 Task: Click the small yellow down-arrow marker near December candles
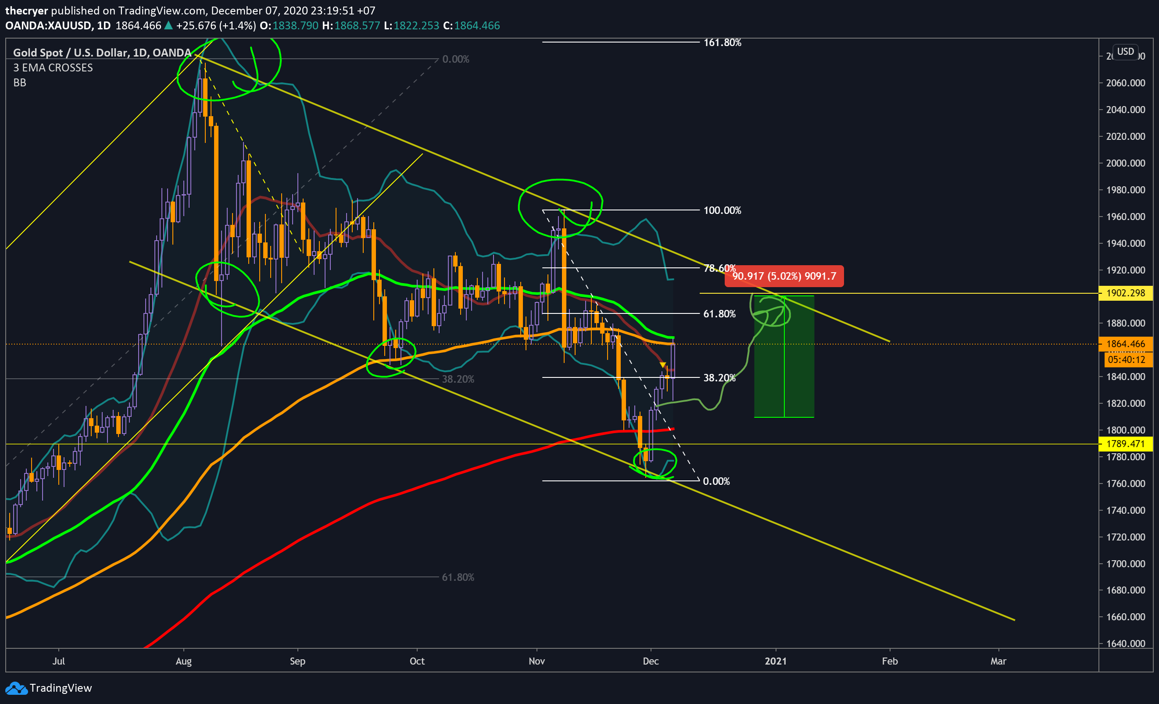(663, 365)
